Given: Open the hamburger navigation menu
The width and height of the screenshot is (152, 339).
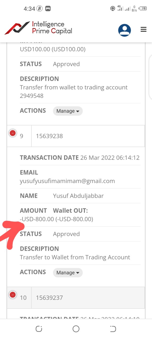Looking at the screenshot, I should (x=144, y=30).
